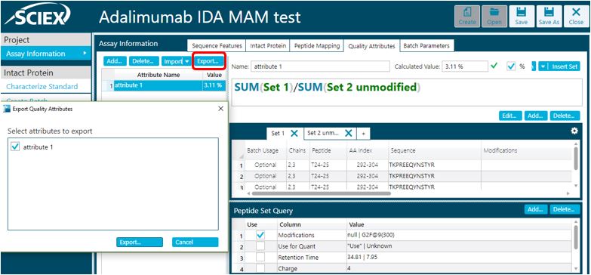591x275 pixels.
Task: Enable Use for Retention Time row
Action: [x=260, y=258]
